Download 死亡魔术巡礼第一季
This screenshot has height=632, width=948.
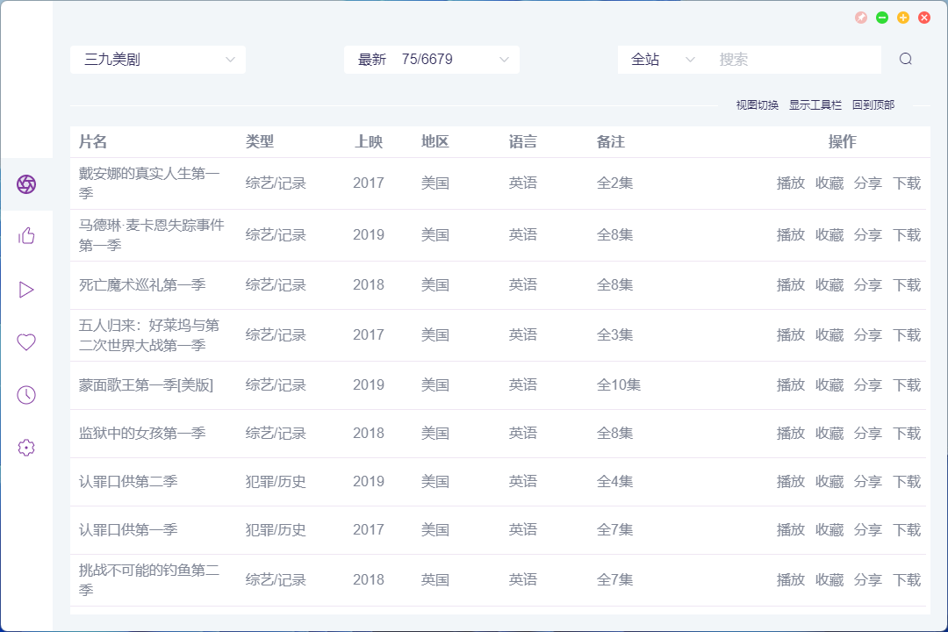click(x=906, y=285)
